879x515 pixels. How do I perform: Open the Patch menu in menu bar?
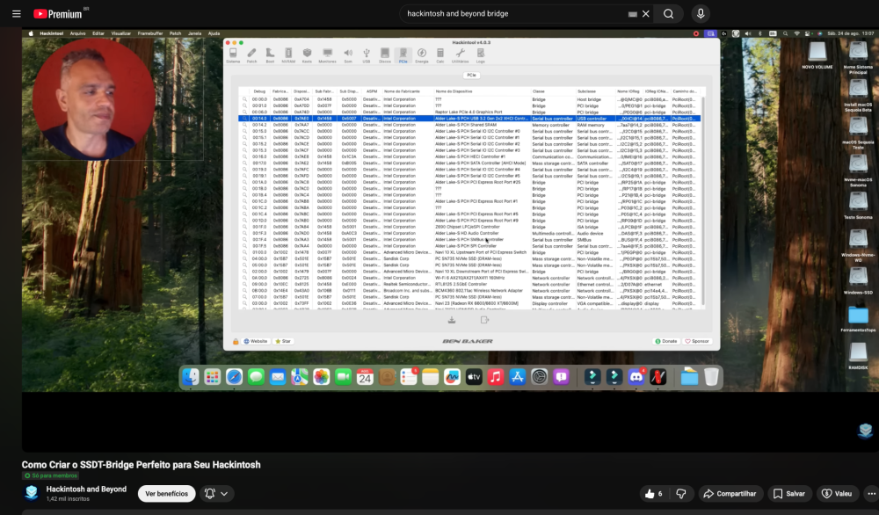[175, 33]
